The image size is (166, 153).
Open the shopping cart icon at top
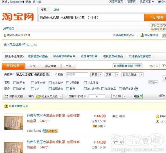coord(159,2)
